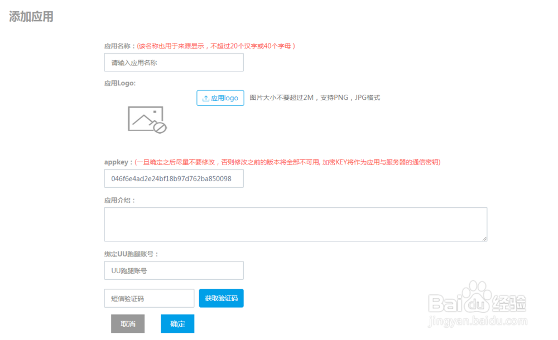The height and width of the screenshot is (340, 558).
Task: Click the 应用名称 input field
Action: tap(174, 62)
